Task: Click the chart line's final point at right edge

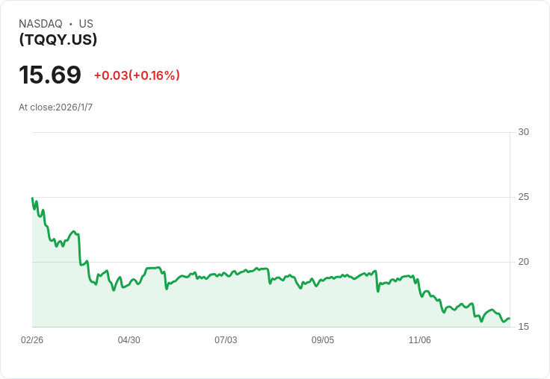Action: (509, 319)
